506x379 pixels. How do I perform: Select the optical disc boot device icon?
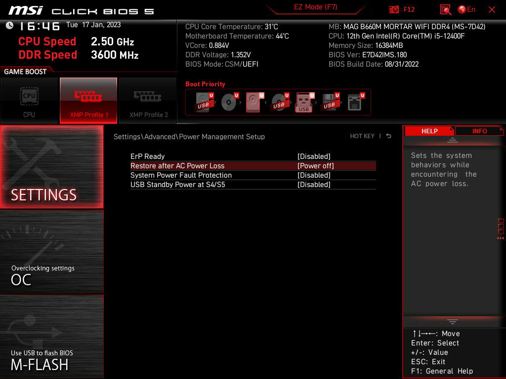coord(229,102)
